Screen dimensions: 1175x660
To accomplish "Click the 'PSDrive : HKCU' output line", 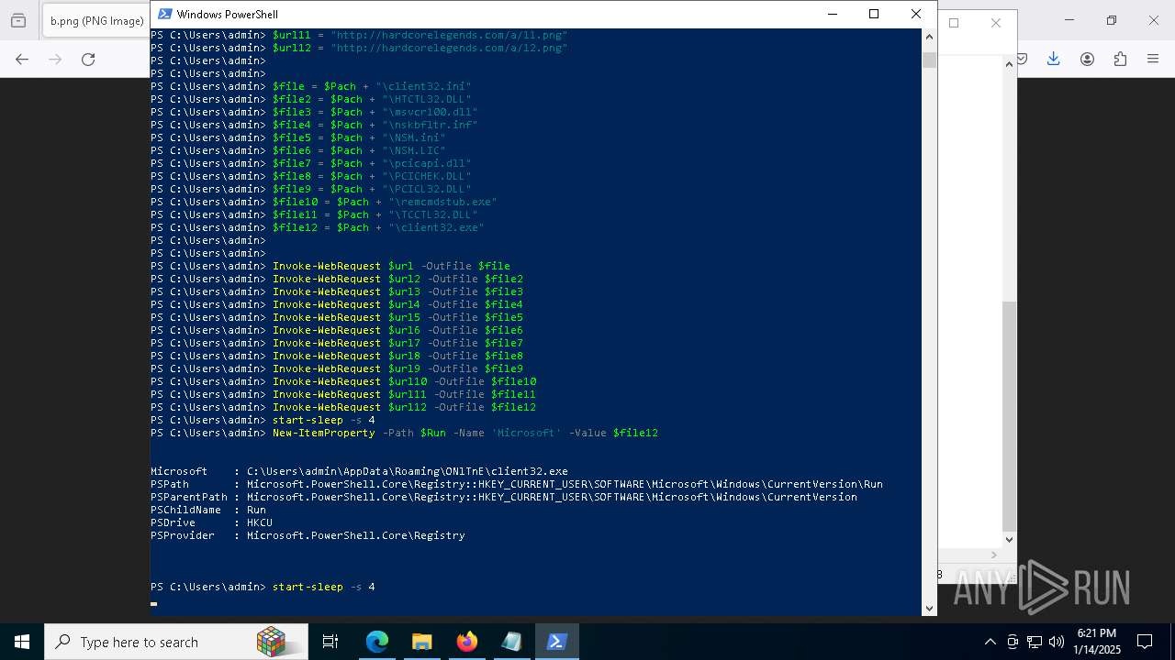I will pos(212,522).
